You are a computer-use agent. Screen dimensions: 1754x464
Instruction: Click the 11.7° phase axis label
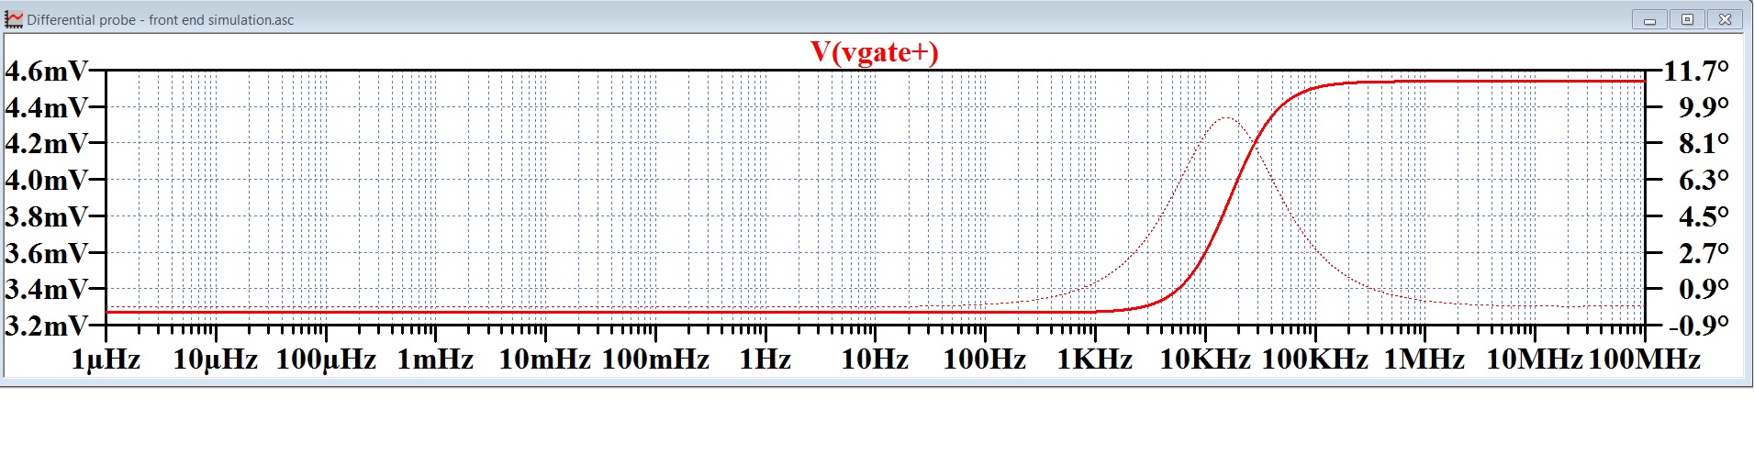pos(1697,71)
